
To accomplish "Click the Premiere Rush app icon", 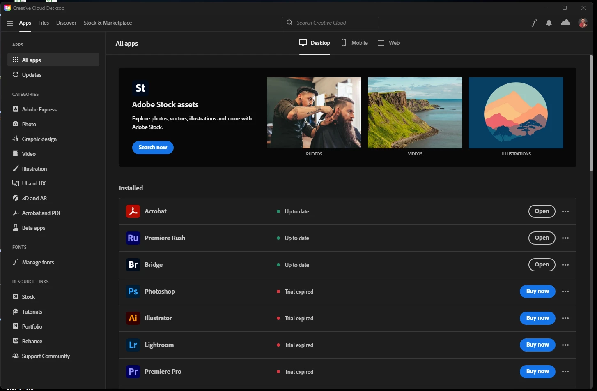I will pos(133,238).
